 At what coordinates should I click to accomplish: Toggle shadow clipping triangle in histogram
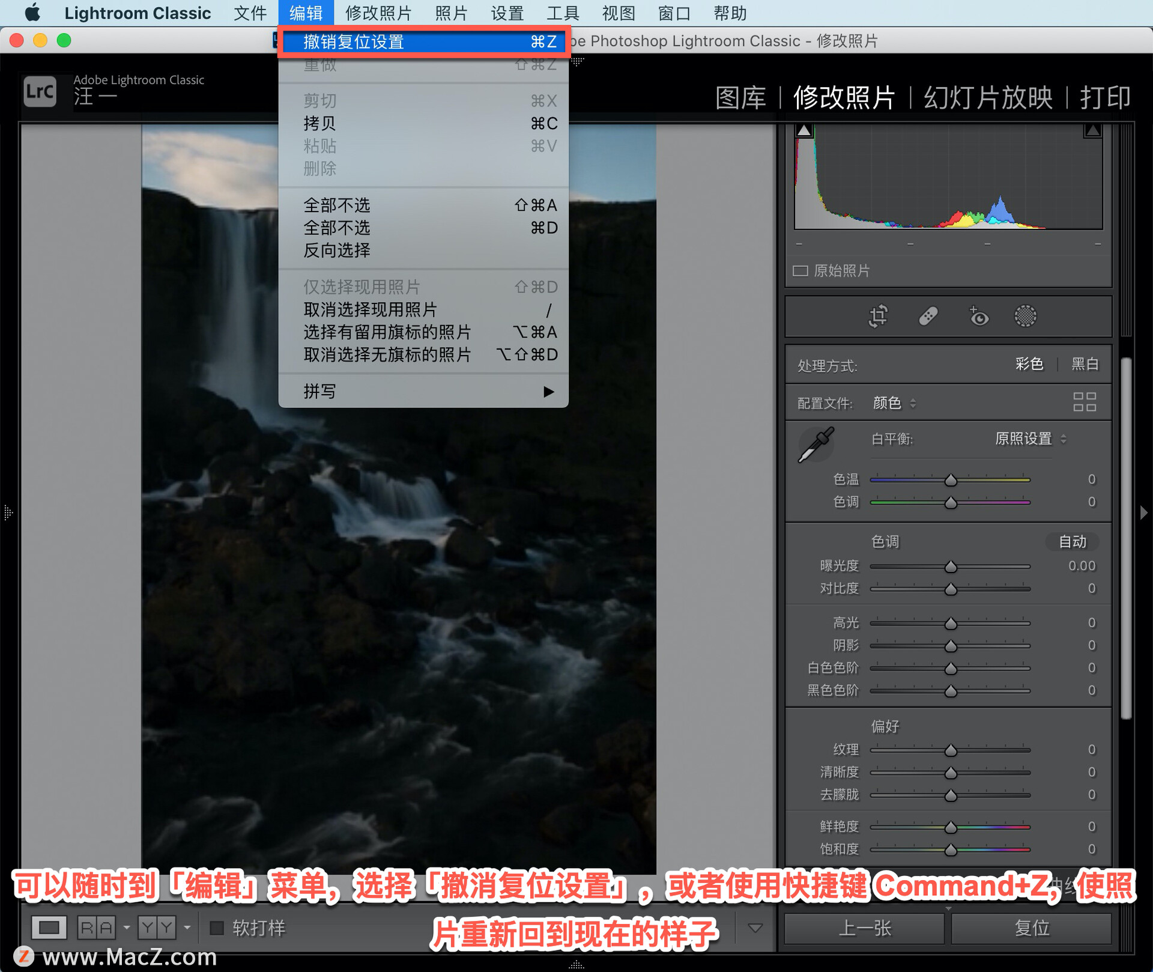(803, 130)
